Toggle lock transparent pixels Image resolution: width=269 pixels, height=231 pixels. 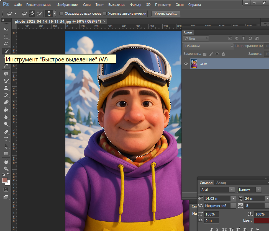(x=205, y=54)
